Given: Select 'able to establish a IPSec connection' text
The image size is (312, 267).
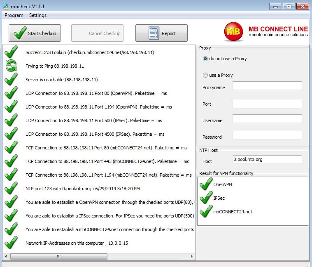Looking at the screenshot, I should pos(110,216).
